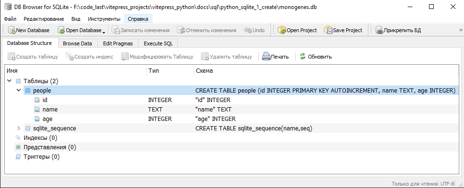Click Прикрепить БД attach database icon
Image resolution: width=464 pixels, height=188 pixels.
[379, 30]
